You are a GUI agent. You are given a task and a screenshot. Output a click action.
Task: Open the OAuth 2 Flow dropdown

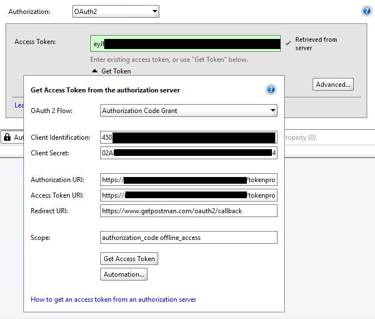tap(188, 111)
